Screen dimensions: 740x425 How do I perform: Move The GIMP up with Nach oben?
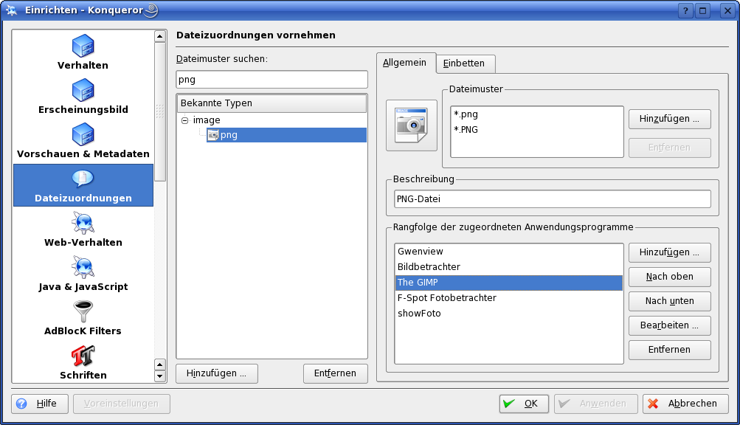(668, 277)
